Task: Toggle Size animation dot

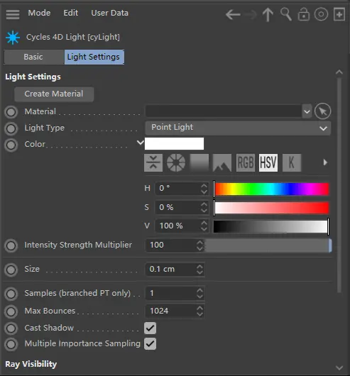Action: click(x=11, y=270)
